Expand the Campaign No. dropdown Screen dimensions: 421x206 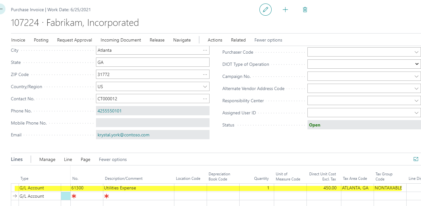tap(417, 76)
